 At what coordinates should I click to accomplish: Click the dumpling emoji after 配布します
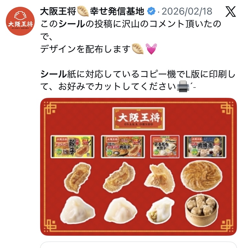click(138, 49)
